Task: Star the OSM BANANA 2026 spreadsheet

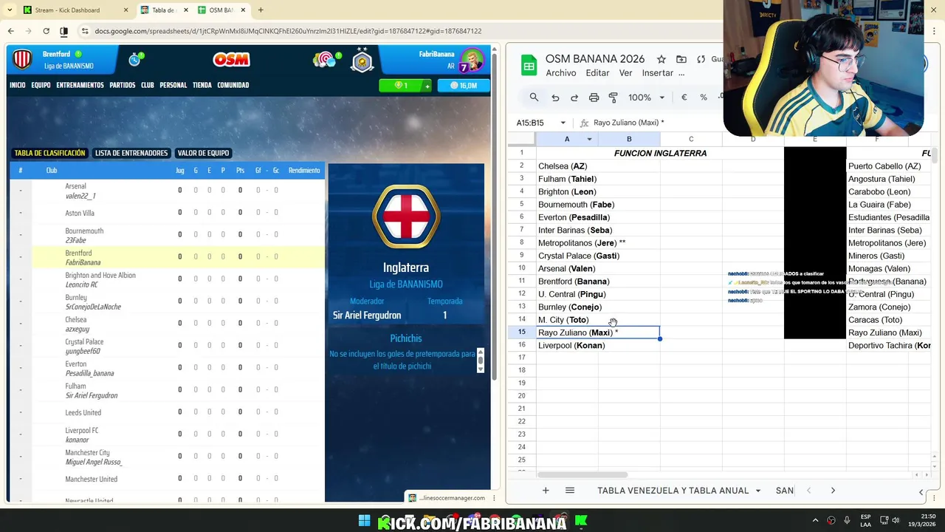Action: [x=661, y=59]
